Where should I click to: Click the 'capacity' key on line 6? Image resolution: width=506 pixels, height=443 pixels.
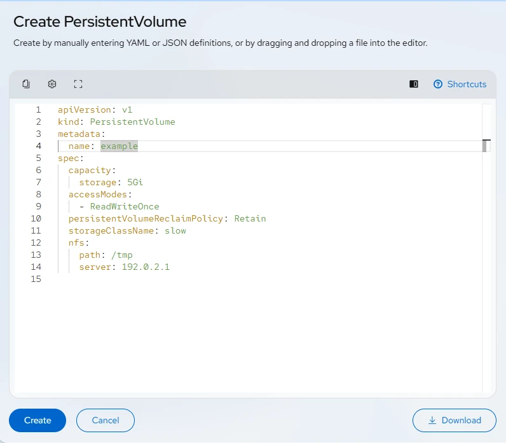[x=90, y=171]
